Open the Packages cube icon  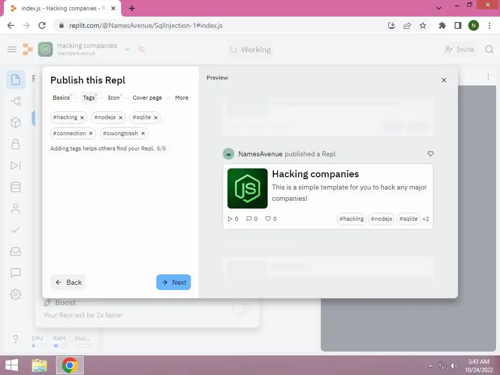pos(15,123)
